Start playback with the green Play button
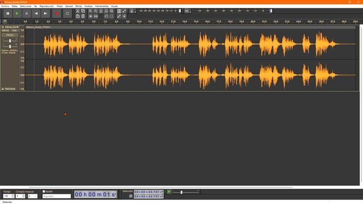 (17, 14)
